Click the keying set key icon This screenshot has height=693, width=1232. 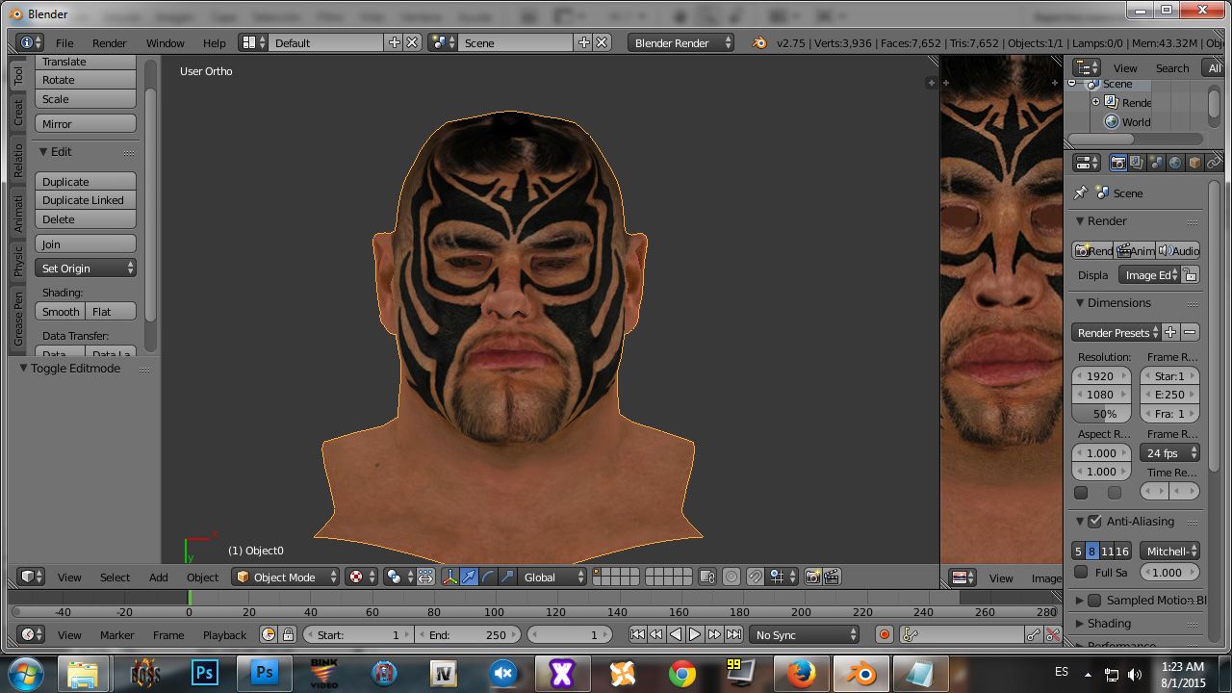(911, 634)
